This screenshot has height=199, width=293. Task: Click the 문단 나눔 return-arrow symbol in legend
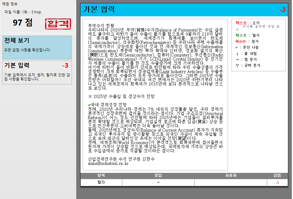point(237,47)
